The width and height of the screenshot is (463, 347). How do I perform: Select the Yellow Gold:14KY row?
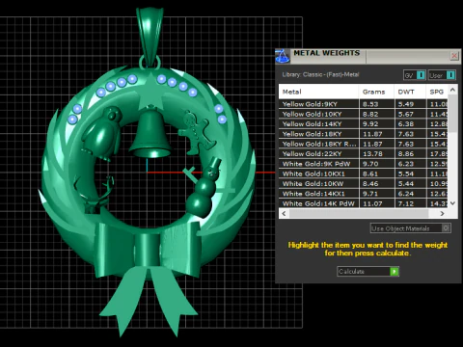(364, 124)
